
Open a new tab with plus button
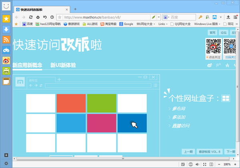(x=75, y=9)
